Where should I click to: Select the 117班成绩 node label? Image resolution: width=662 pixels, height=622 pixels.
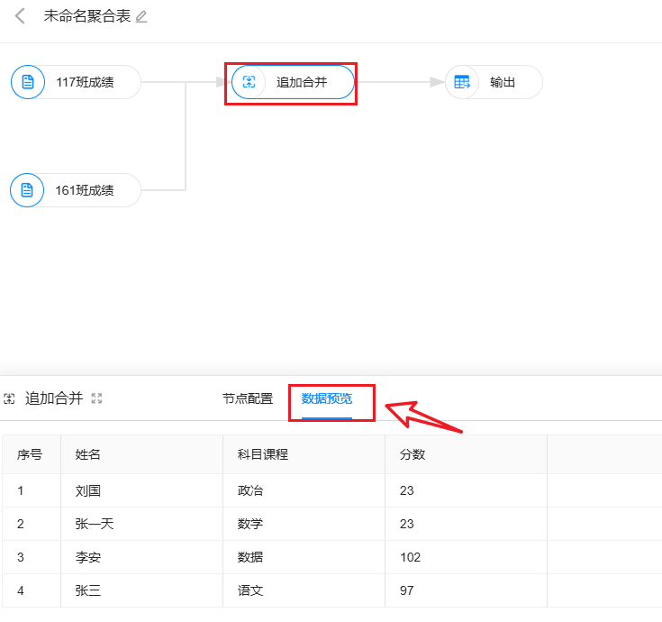[x=85, y=82]
